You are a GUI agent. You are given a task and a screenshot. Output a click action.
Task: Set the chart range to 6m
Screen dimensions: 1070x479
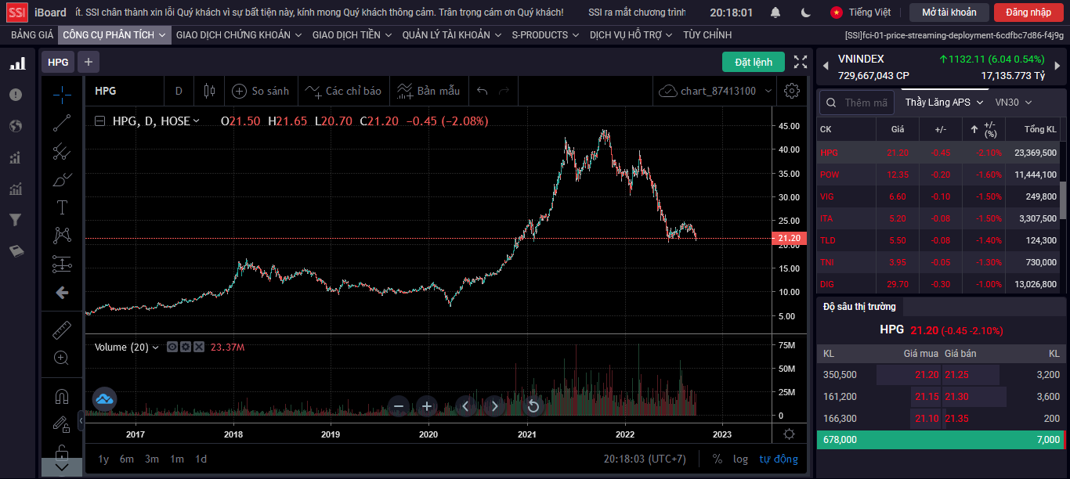[127, 459]
